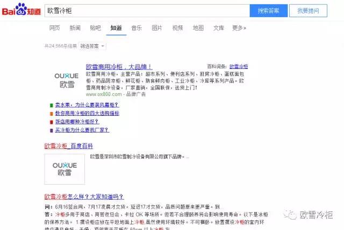Open link 饭店用哪种冷柜好？
The width and height of the screenshot is (344, 230).
point(77,122)
